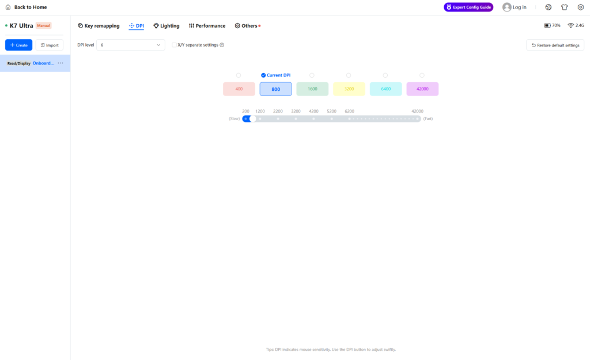
Task: Click the globe language icon
Action: 548,7
